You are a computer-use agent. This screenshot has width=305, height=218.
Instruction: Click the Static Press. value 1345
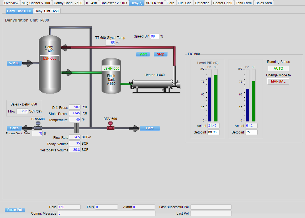click(75, 113)
